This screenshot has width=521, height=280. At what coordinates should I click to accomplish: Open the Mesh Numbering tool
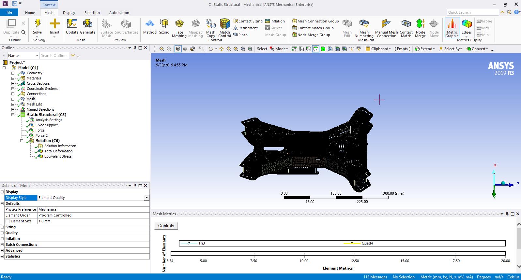pyautogui.click(x=364, y=24)
